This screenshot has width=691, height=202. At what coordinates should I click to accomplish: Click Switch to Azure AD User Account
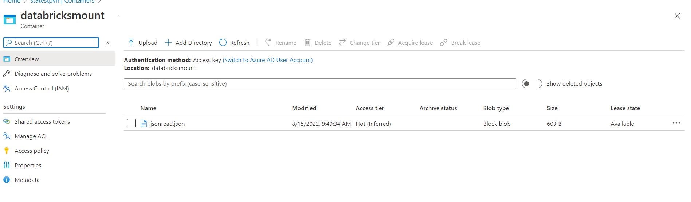pos(267,60)
